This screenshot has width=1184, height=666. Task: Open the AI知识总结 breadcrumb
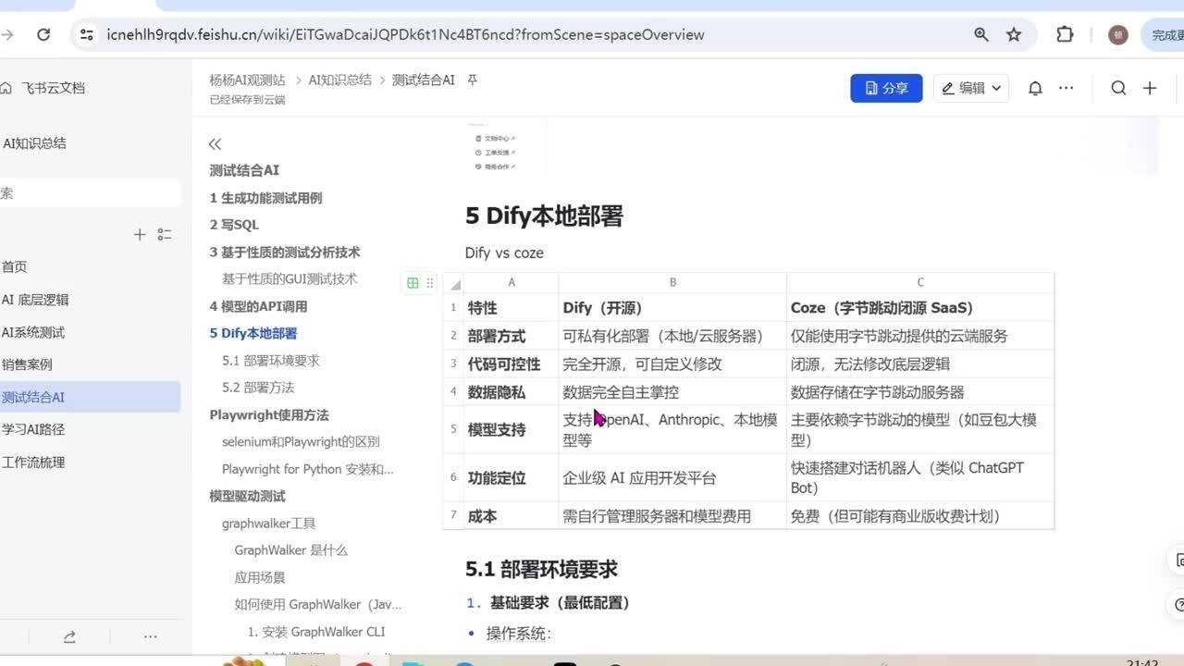pyautogui.click(x=341, y=80)
